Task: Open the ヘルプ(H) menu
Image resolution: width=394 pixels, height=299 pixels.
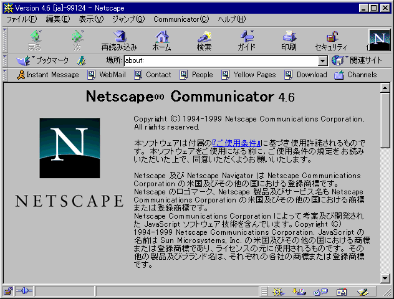Action: (x=232, y=19)
